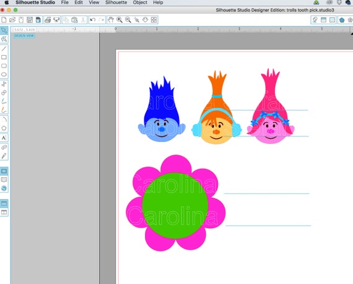Image resolution: width=353 pixels, height=284 pixels.
Task: Open the Library book icon
Action: click(4, 180)
